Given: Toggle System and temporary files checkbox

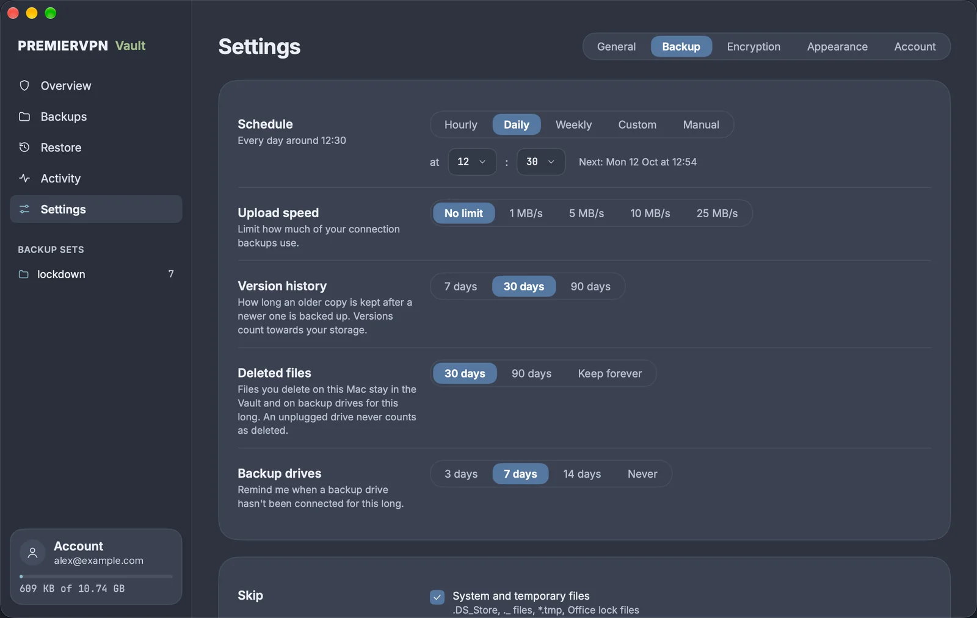Looking at the screenshot, I should coord(437,597).
